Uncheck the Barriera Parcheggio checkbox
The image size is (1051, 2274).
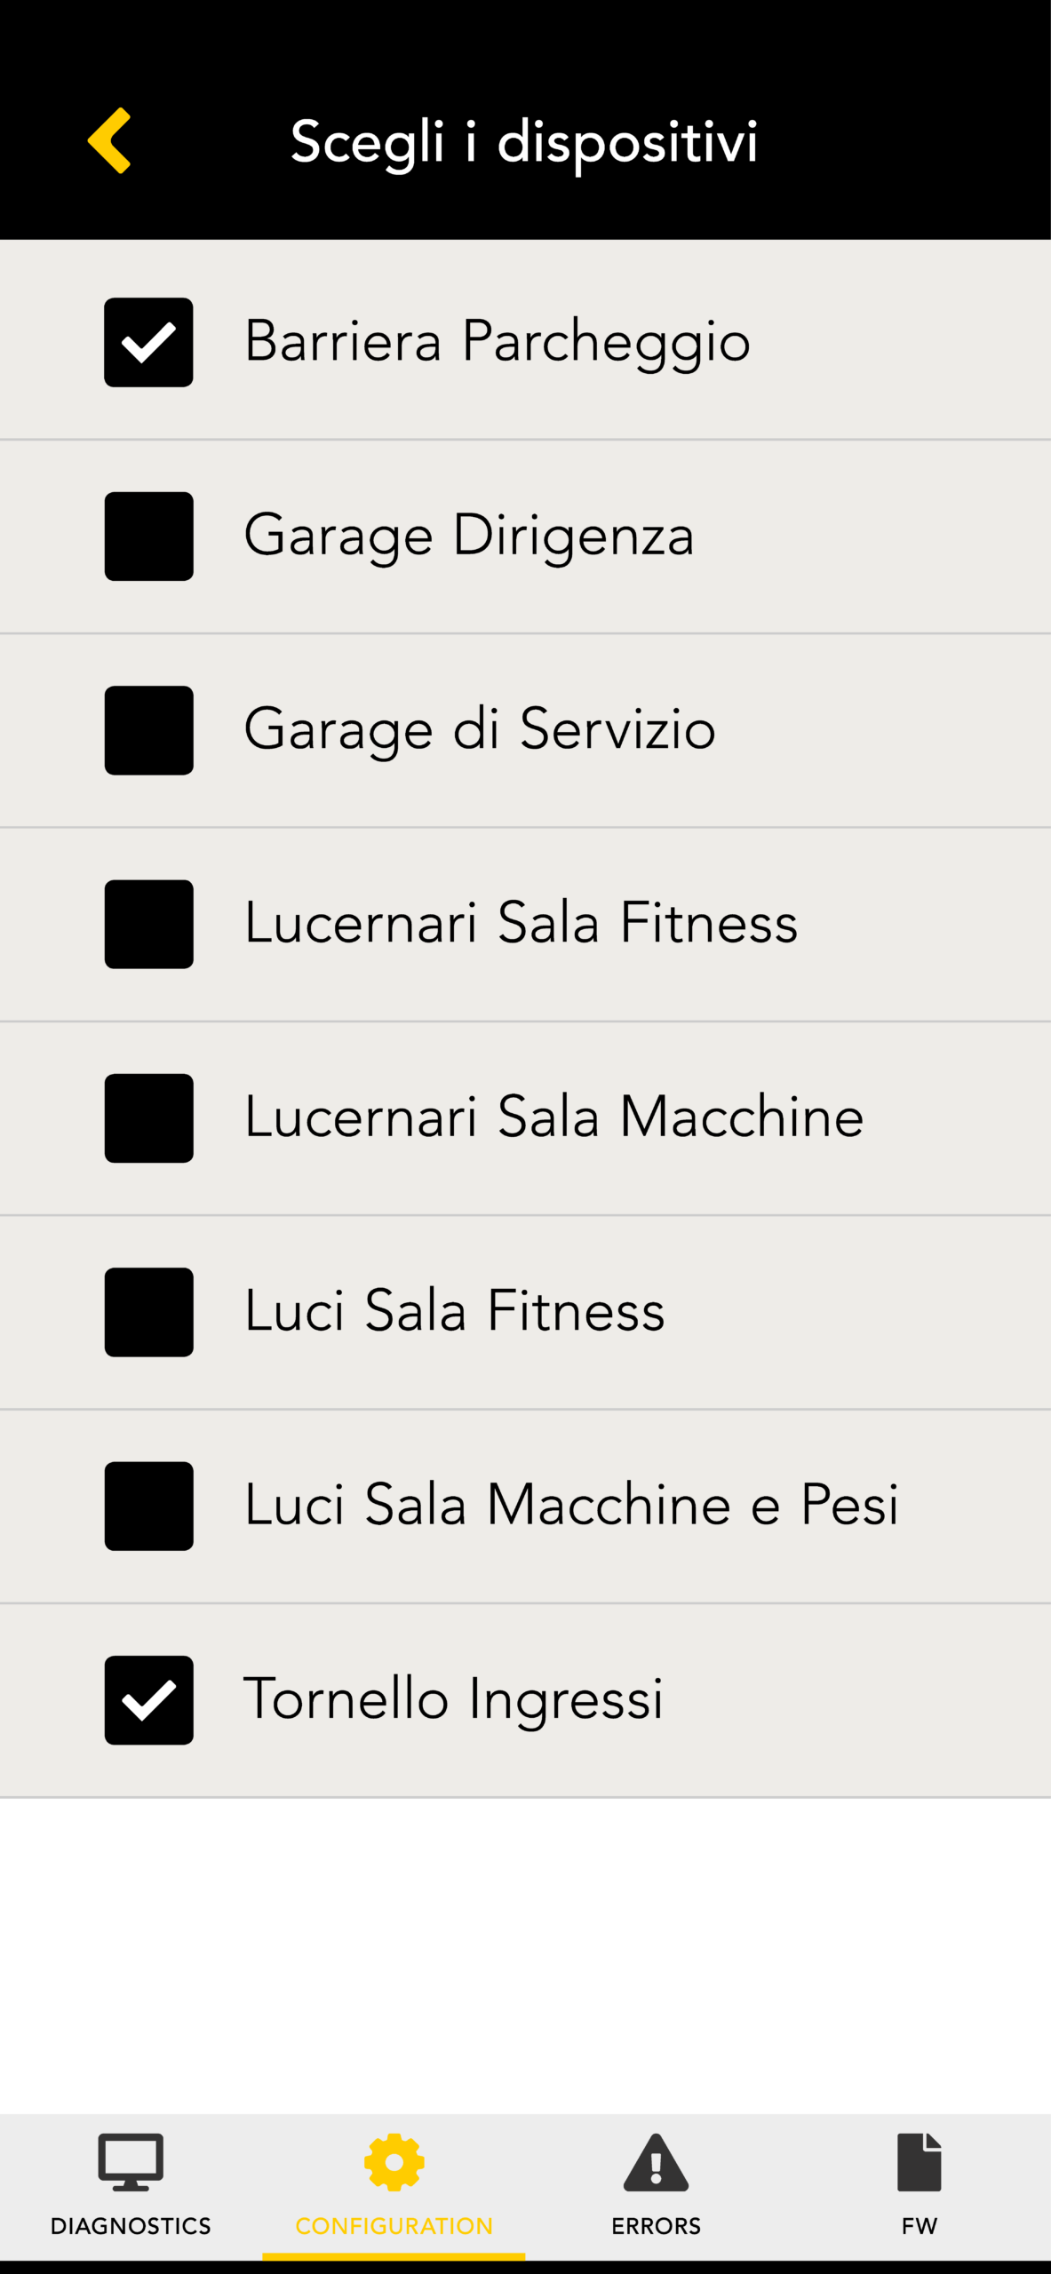pos(148,342)
